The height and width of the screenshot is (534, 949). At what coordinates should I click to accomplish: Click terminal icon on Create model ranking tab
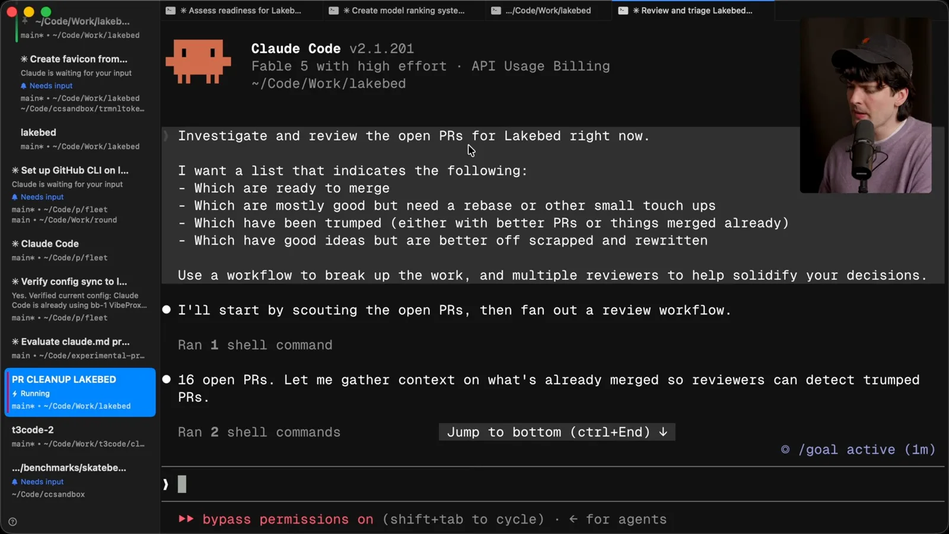tap(334, 10)
